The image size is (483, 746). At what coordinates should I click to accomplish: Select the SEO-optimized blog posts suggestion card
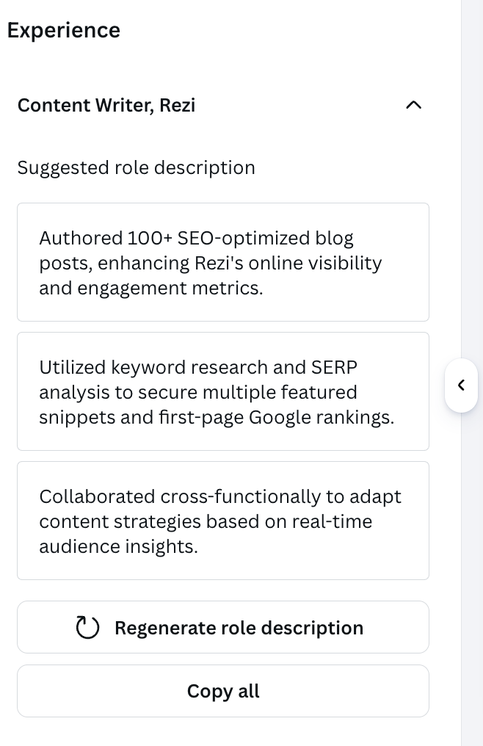click(223, 261)
